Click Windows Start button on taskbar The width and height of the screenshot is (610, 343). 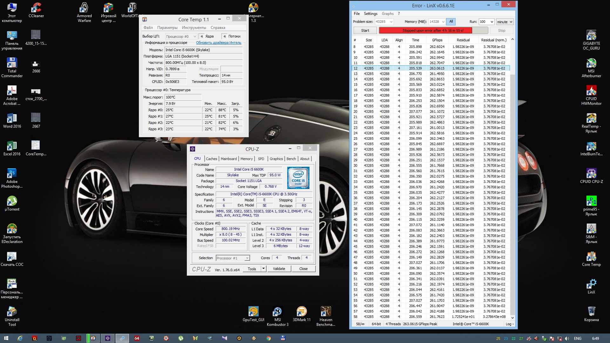coord(6,338)
